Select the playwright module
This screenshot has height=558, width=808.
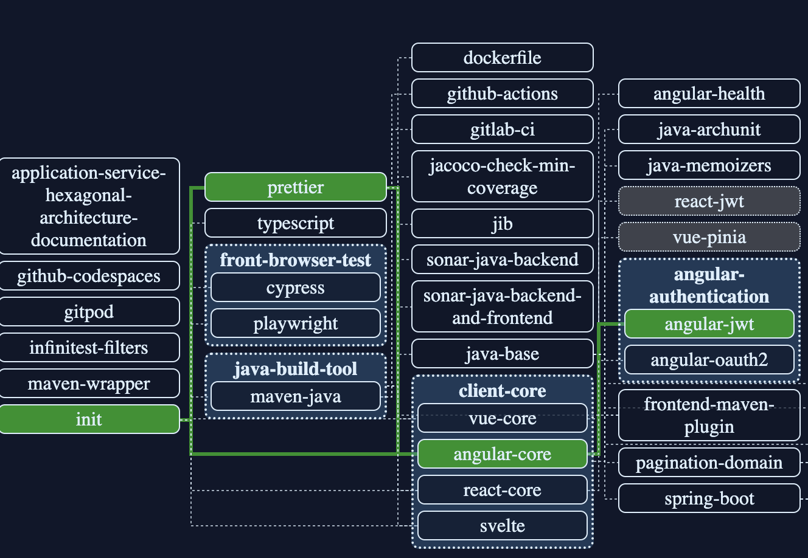point(296,323)
